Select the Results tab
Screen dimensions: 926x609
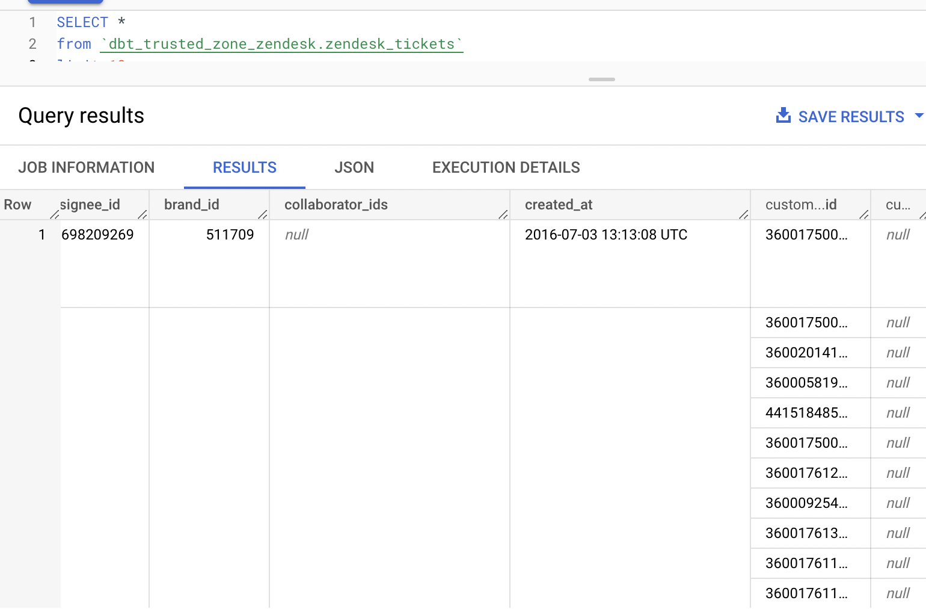click(x=245, y=167)
